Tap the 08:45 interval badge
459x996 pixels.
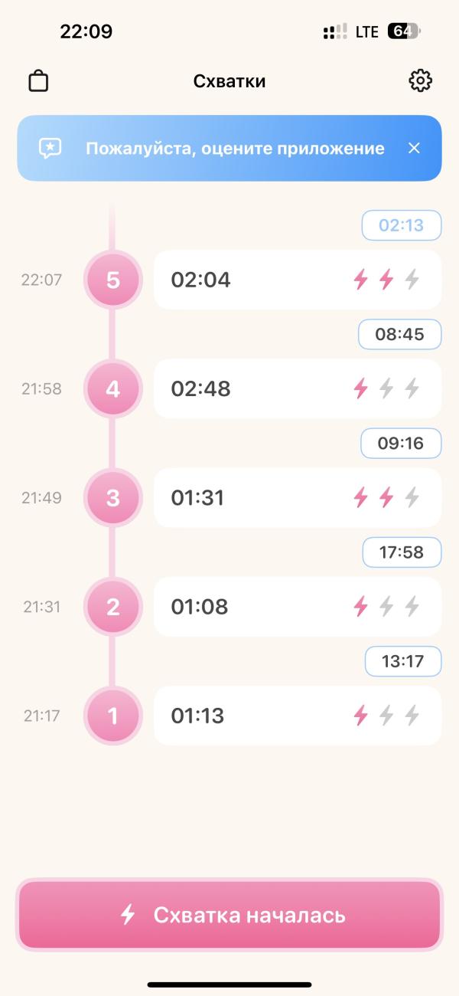pos(400,334)
